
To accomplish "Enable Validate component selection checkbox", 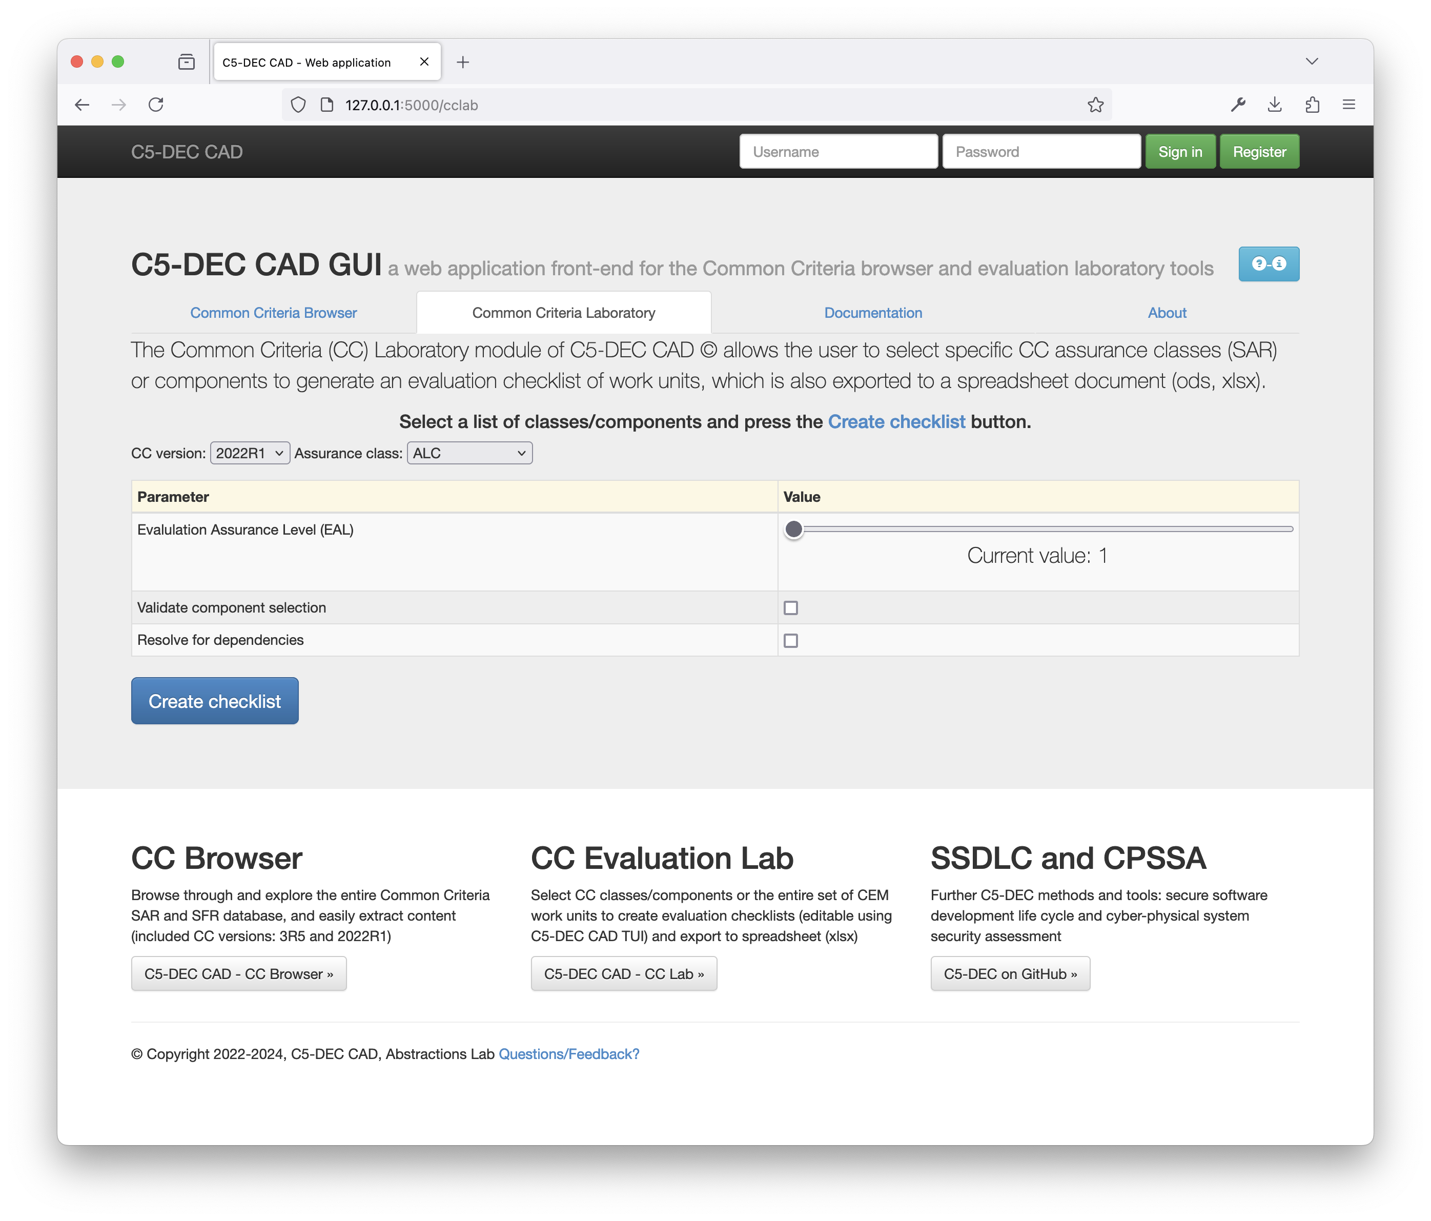I will pos(791,608).
